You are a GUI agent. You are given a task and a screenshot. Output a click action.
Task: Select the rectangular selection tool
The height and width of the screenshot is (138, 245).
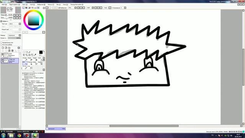coord(24,52)
